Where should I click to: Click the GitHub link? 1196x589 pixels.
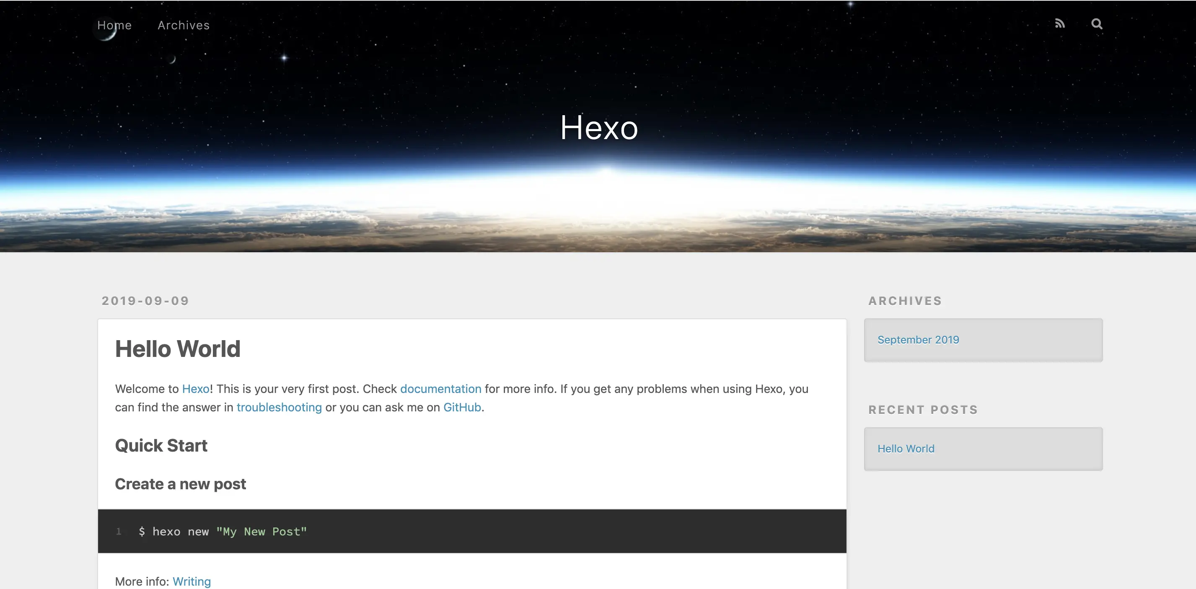click(x=461, y=407)
